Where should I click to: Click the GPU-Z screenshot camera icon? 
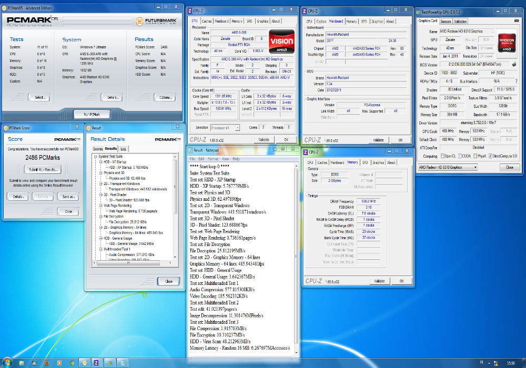click(517, 21)
